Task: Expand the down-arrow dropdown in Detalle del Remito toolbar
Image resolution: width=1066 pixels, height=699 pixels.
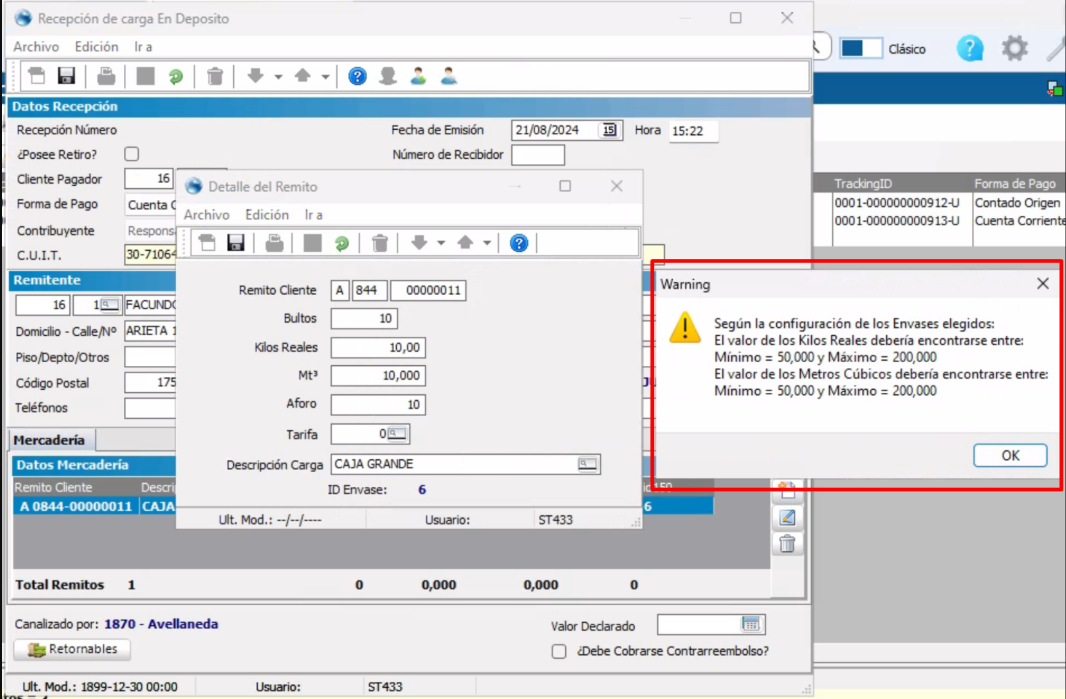Action: pyautogui.click(x=441, y=243)
